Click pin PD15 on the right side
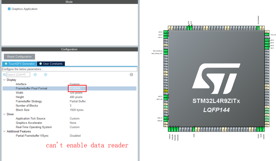The width and height of the screenshot is (276, 161). [x=267, y=80]
